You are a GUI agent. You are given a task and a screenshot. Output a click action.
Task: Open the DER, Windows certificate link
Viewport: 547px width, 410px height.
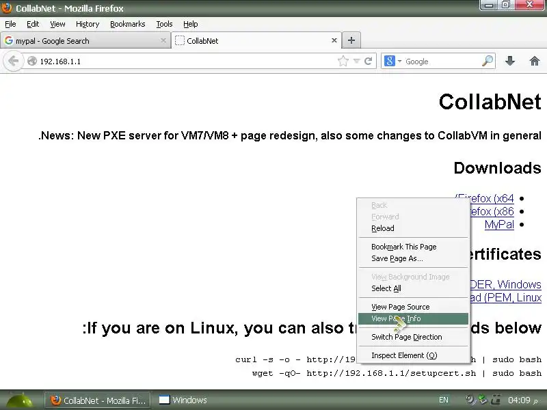pos(505,284)
